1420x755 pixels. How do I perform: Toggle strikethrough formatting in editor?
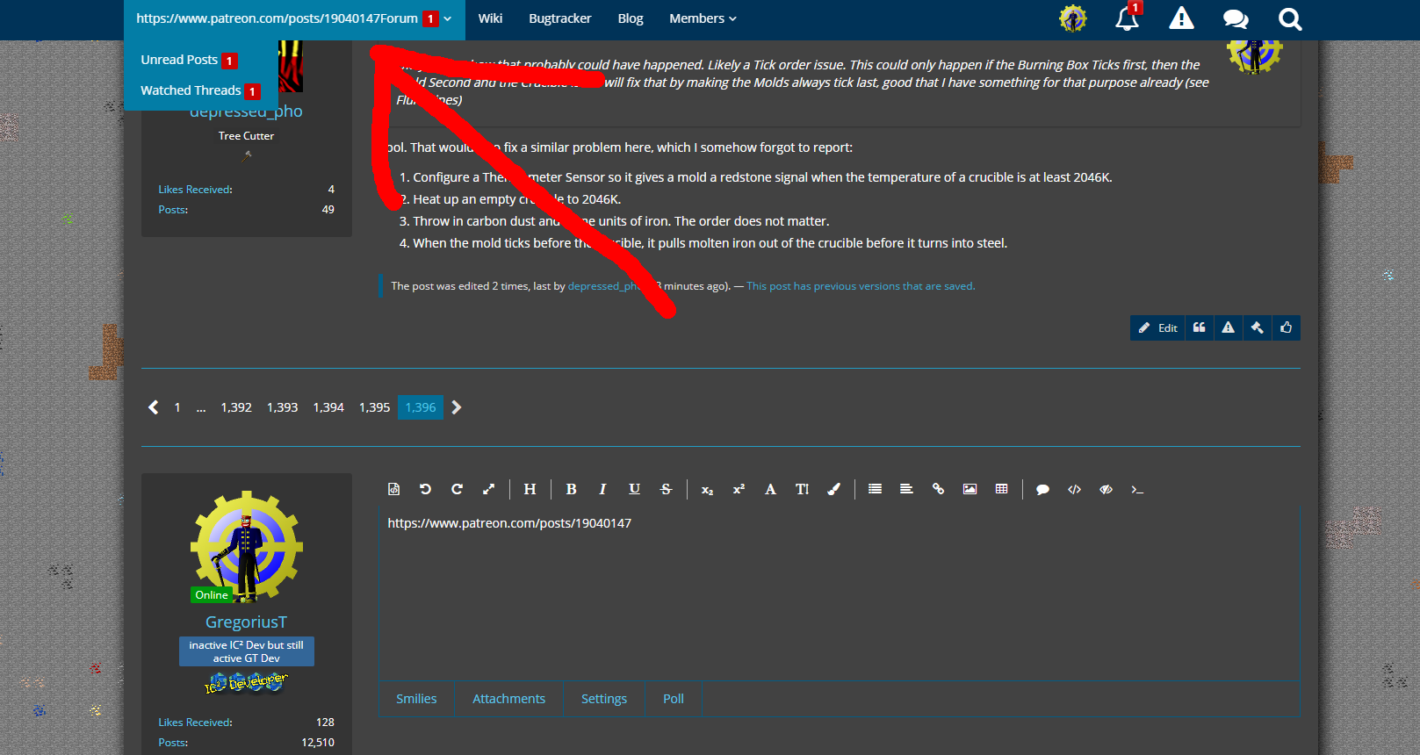[x=666, y=489]
